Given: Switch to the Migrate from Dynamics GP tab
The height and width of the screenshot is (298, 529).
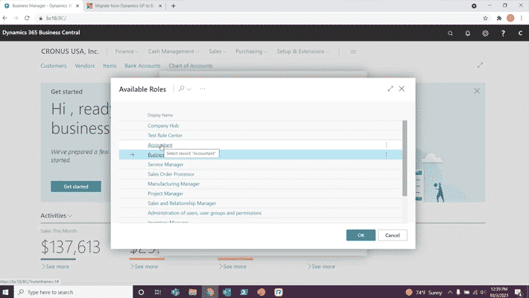Looking at the screenshot, I should pos(124,6).
